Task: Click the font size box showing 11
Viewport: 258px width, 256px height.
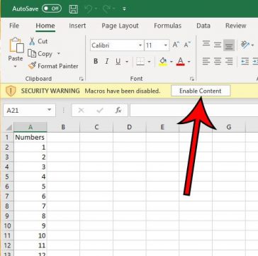Action: (x=154, y=45)
